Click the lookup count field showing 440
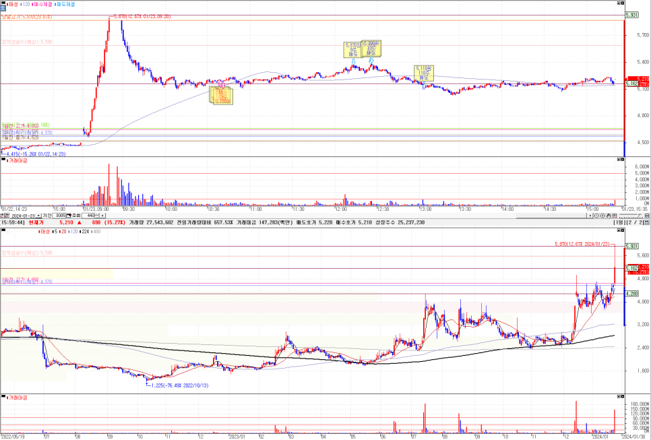 [88, 216]
